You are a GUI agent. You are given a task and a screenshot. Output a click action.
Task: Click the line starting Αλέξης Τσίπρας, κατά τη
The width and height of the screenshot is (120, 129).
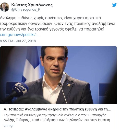point(57,120)
